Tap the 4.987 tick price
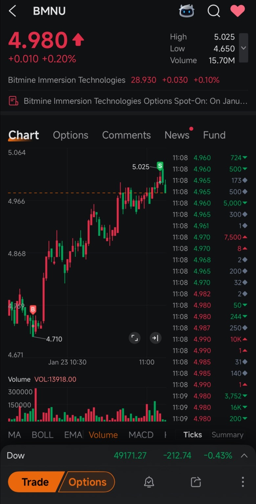 click(x=202, y=328)
